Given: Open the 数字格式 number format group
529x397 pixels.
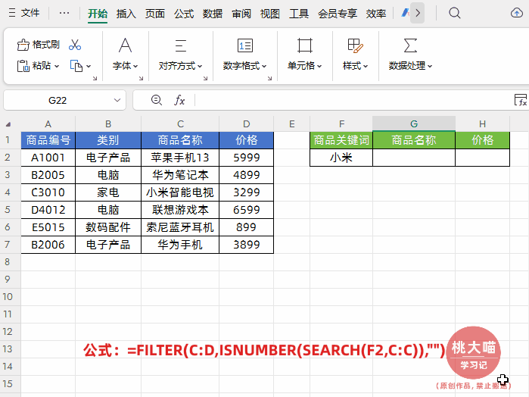Looking at the screenshot, I should click(245, 54).
